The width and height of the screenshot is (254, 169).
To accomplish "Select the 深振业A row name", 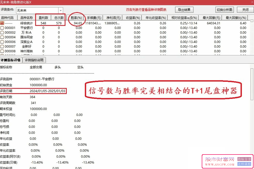I will [27, 42].
